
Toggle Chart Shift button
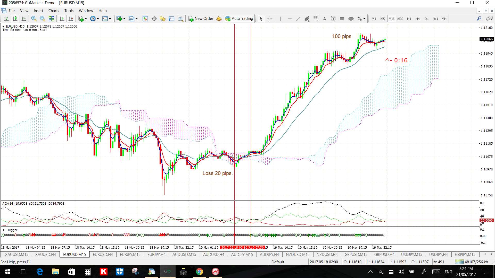coord(71,19)
